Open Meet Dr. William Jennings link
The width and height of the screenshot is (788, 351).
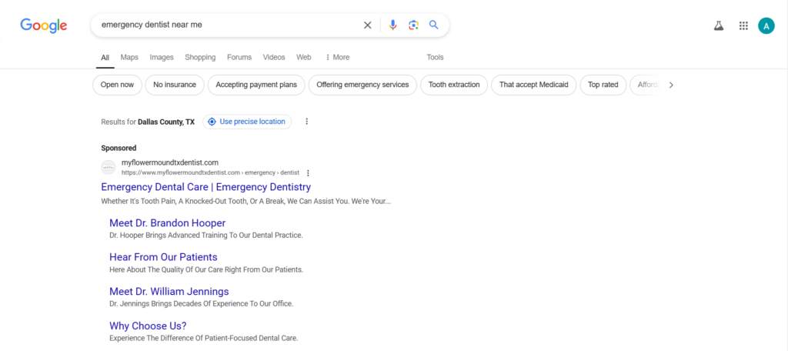169,292
